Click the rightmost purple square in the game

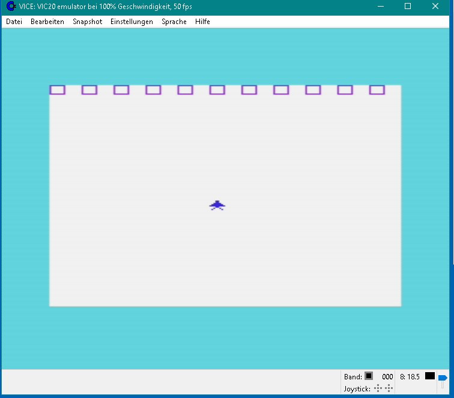pyautogui.click(x=377, y=90)
